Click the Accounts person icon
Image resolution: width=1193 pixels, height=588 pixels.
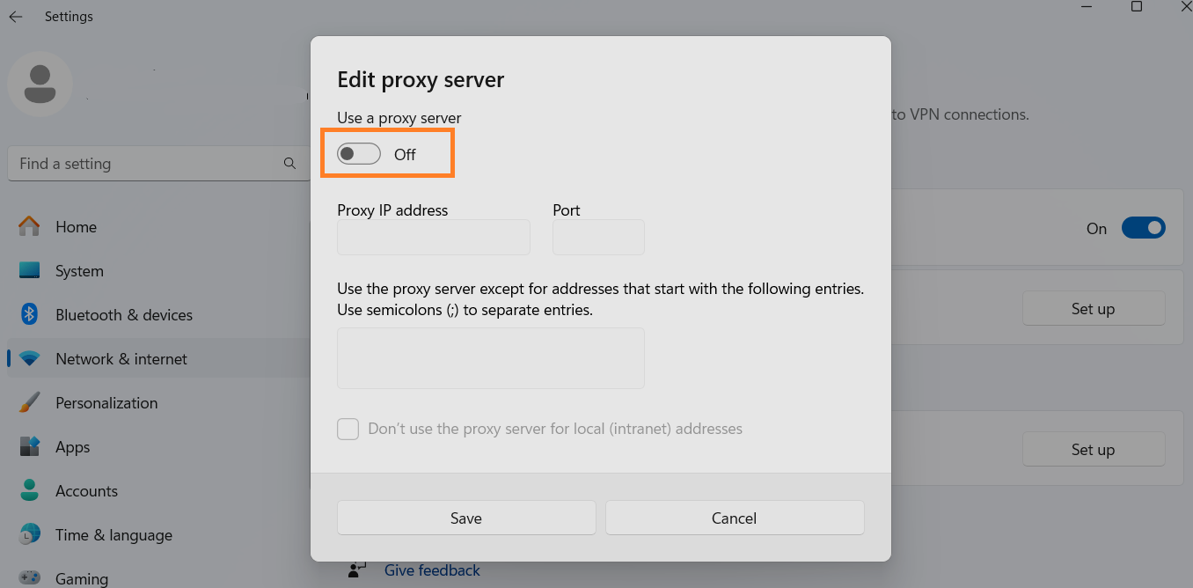click(30, 490)
